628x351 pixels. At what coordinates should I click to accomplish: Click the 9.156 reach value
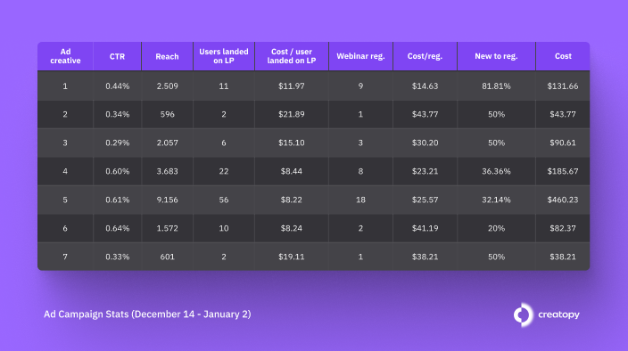[x=167, y=200]
